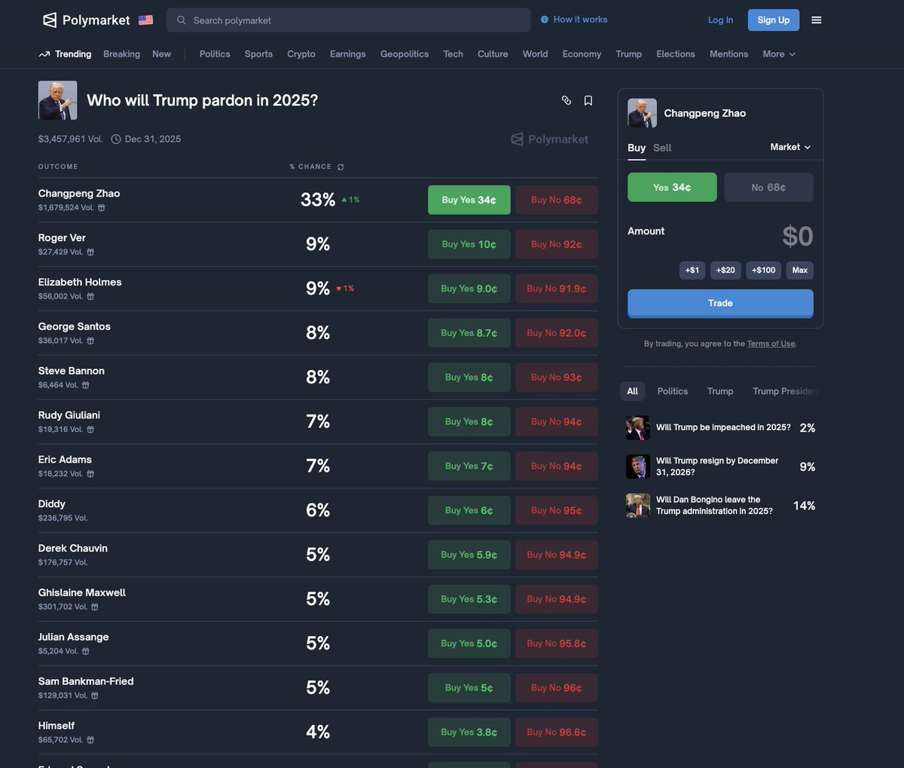Select the No 68¢ option in trade panel
Screen dimensions: 904x768
click(x=768, y=187)
